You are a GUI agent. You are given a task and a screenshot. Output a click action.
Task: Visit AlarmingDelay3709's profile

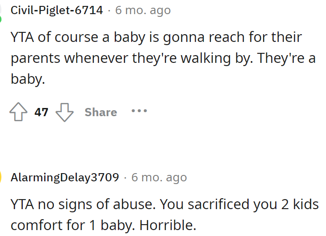pos(65,177)
